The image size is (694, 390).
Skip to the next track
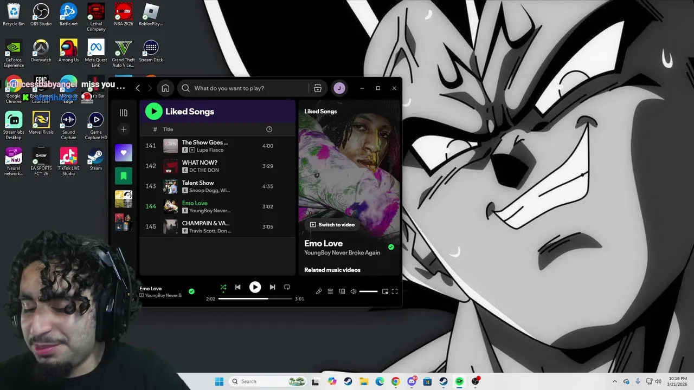(x=272, y=287)
